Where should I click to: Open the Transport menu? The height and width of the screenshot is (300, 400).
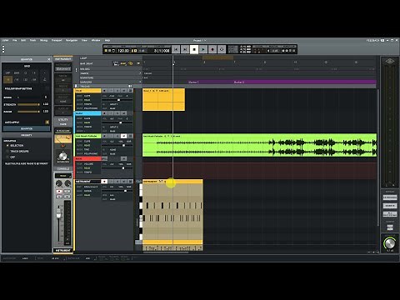pyautogui.click(x=57, y=40)
